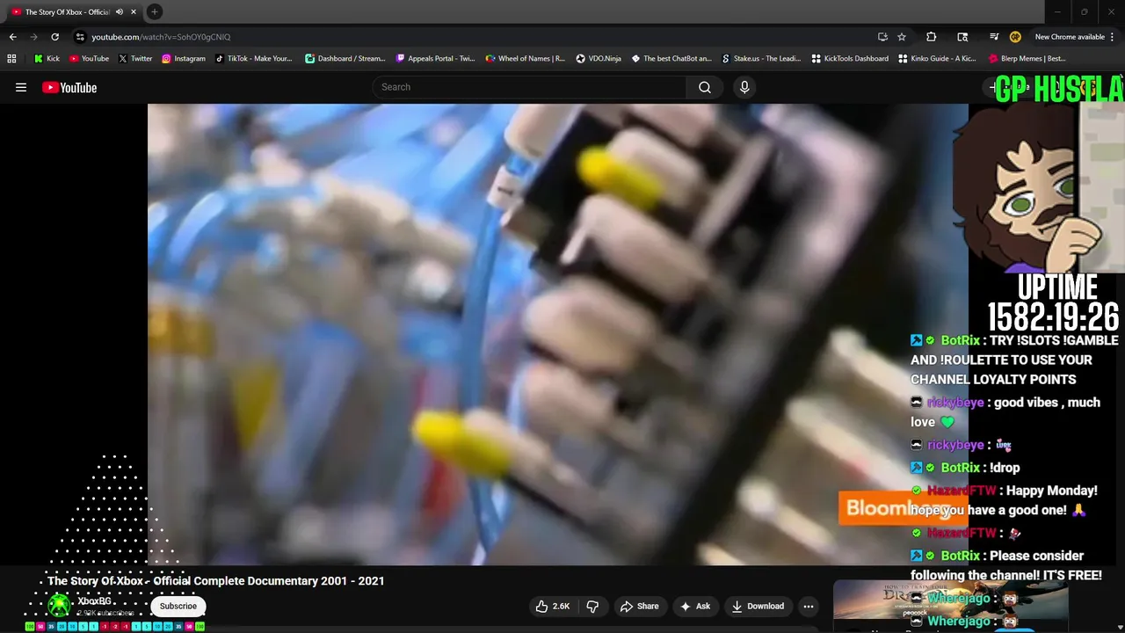Image resolution: width=1125 pixels, height=633 pixels.
Task: Open the XboxBG channel avatar
Action: (59, 606)
